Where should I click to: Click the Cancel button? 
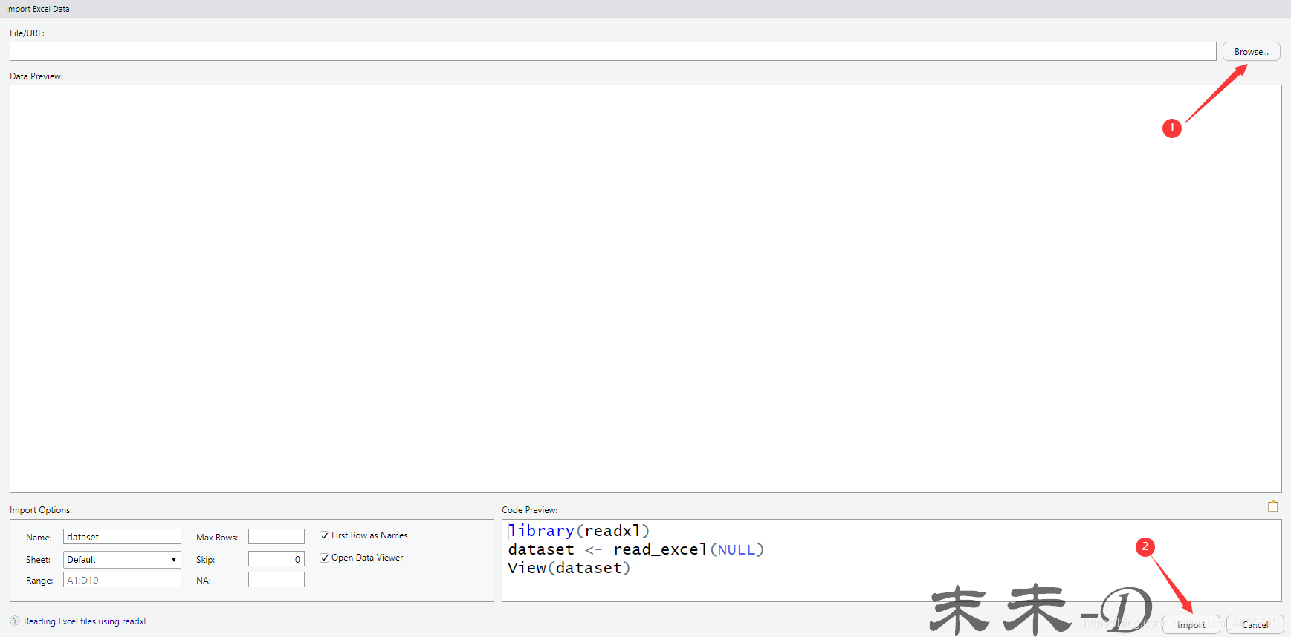pos(1255,624)
